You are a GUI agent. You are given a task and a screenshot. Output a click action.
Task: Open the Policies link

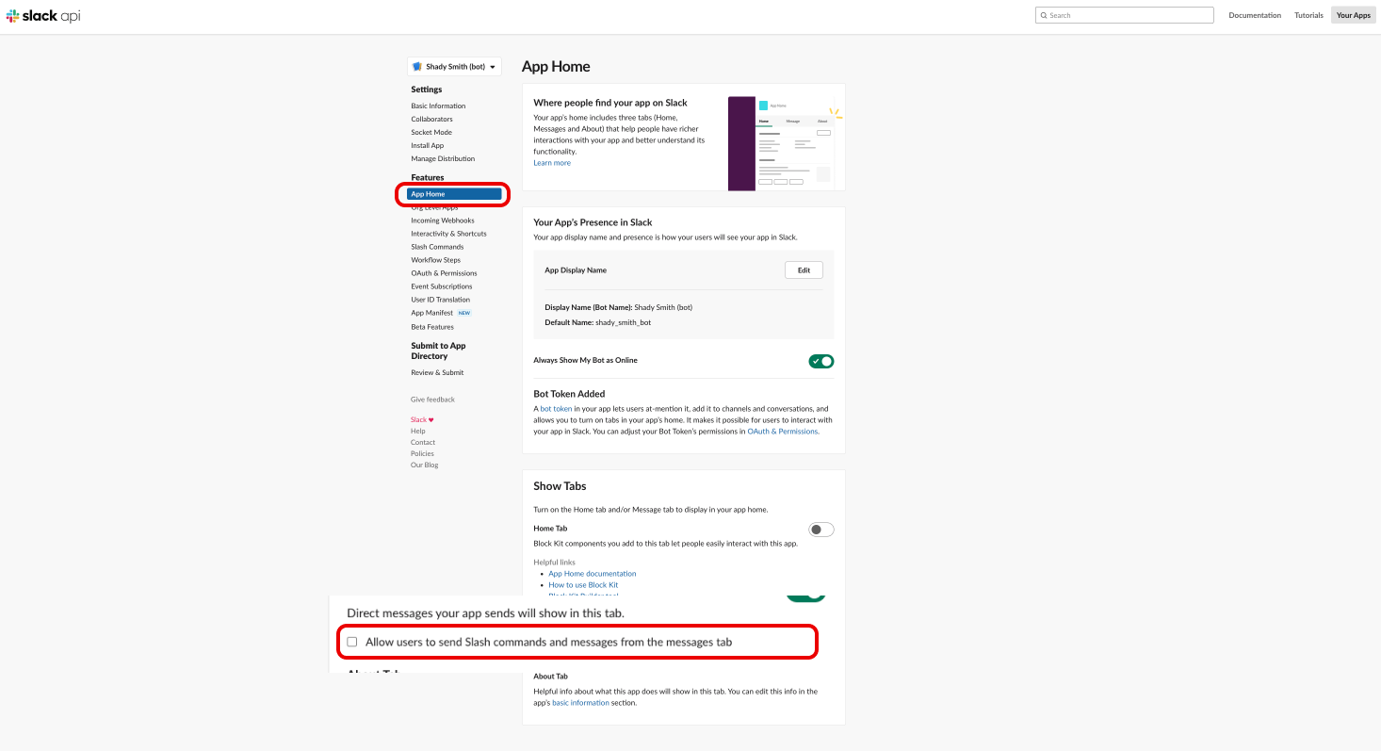[422, 453]
